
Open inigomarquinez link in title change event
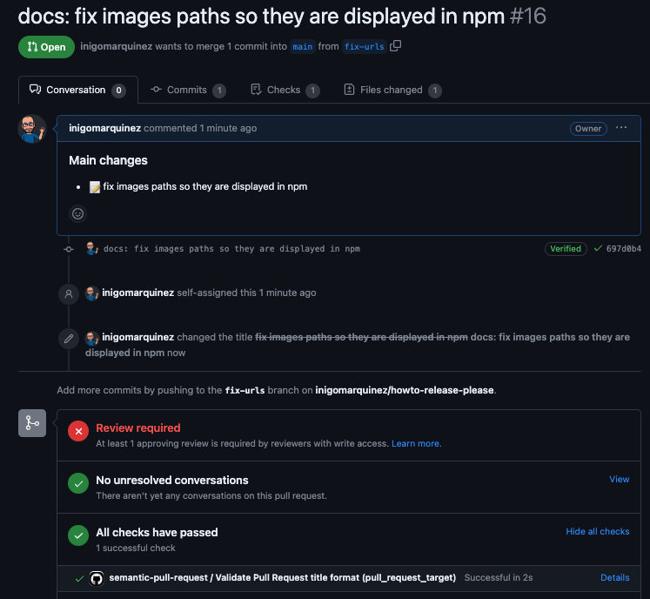[138, 337]
